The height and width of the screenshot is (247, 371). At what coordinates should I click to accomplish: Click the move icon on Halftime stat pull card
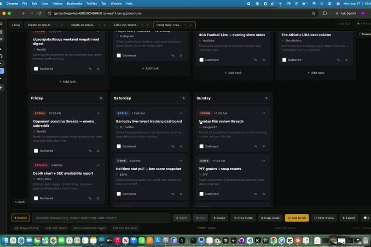point(181,161)
